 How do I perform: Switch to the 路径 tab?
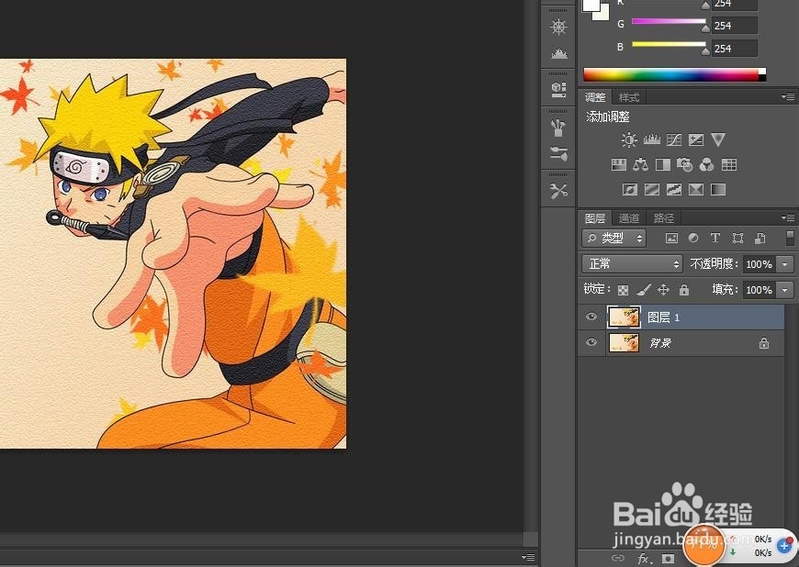point(663,218)
